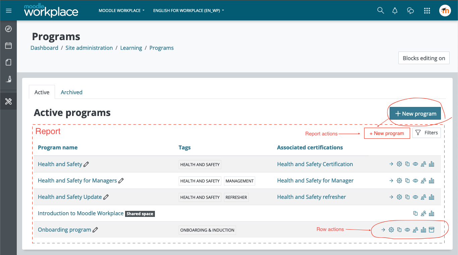
Task: Open chart icon for Health and Safety for Managers
Action: 432,180
